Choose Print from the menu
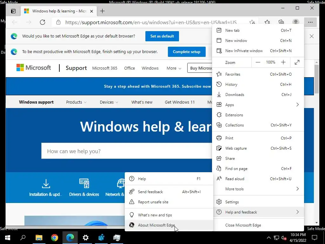 pyautogui.click(x=258, y=138)
